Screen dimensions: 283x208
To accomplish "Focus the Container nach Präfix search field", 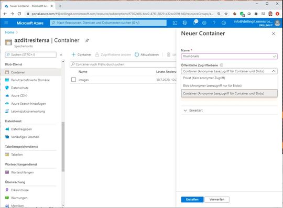I will pyautogui.click(x=123, y=64).
